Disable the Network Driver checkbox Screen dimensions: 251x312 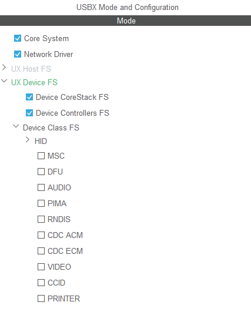click(x=18, y=54)
